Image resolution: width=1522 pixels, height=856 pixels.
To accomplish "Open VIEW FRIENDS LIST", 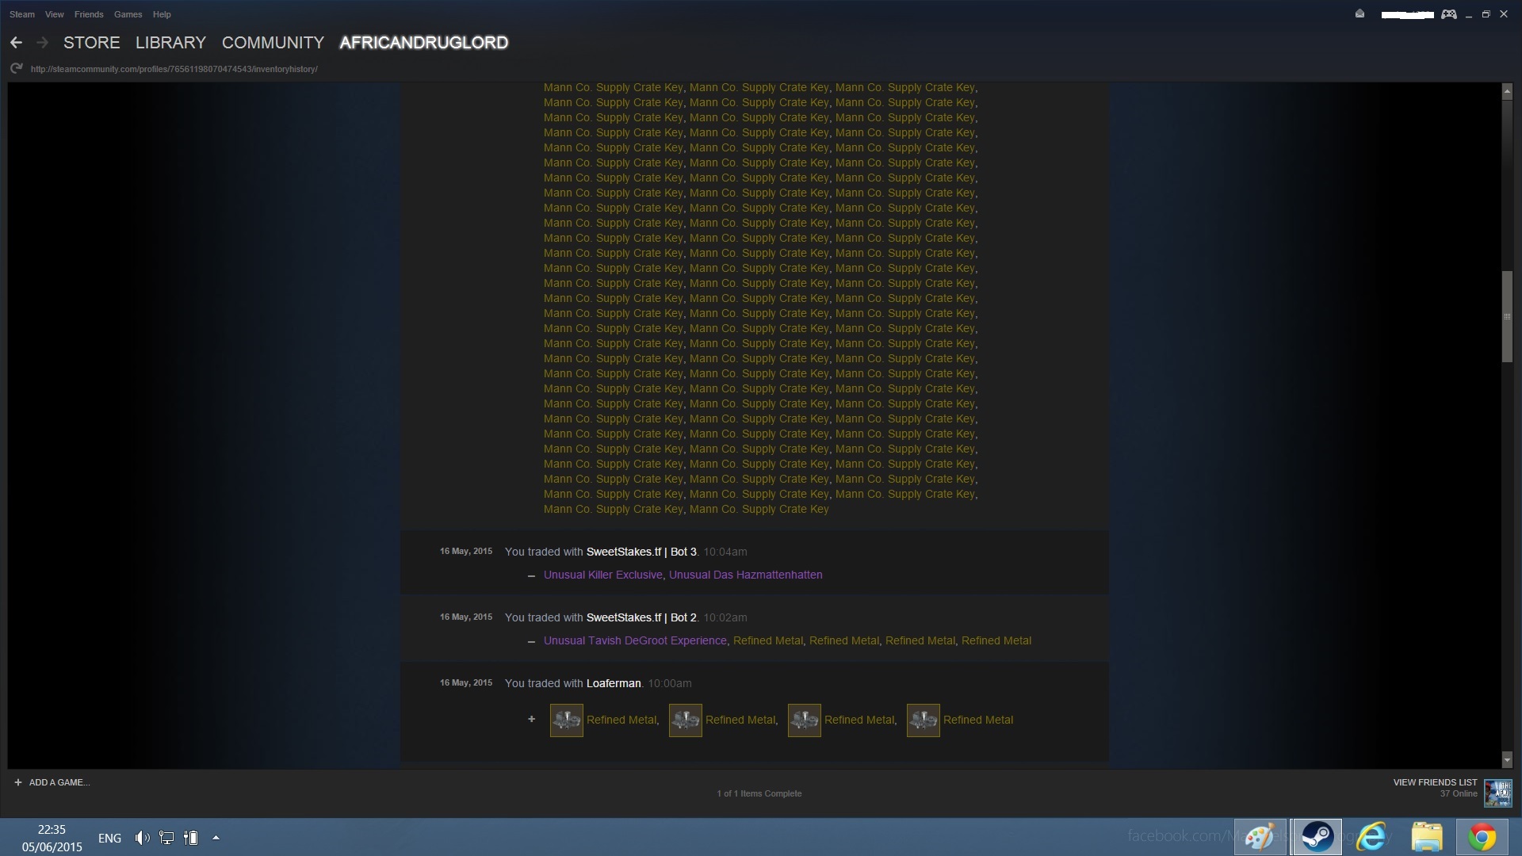I will click(x=1435, y=782).
